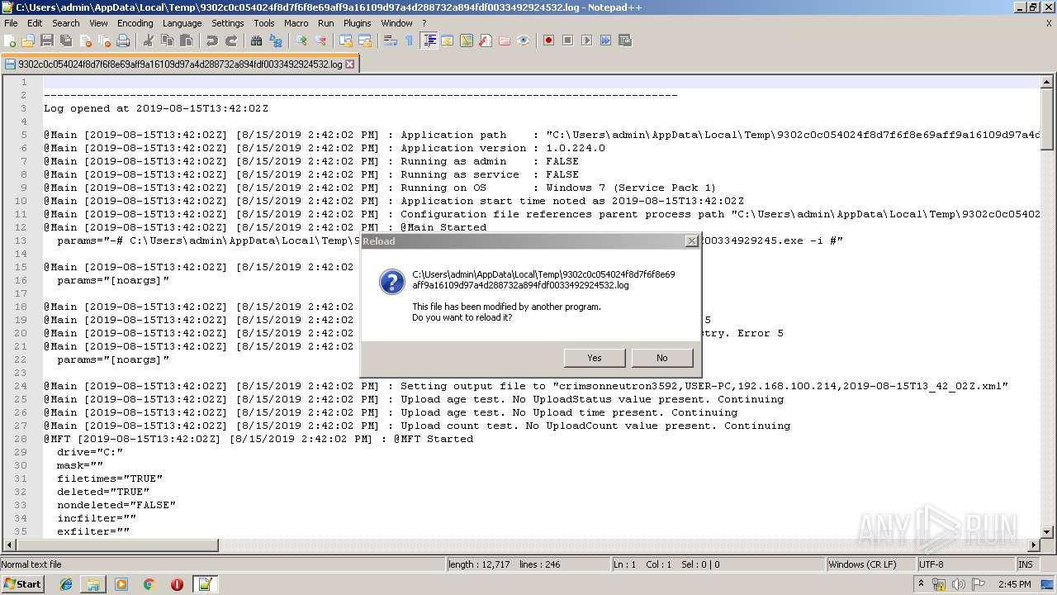The width and height of the screenshot is (1057, 595).
Task: Click the Zoom Out toolbar icon
Action: point(320,40)
